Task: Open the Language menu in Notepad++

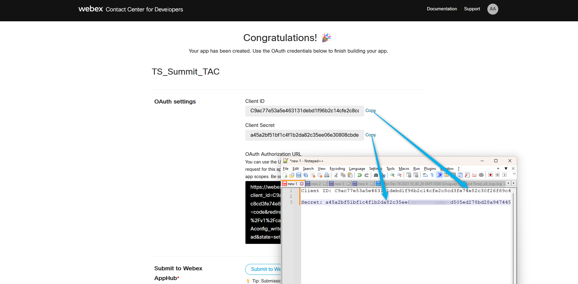Action: (357, 169)
